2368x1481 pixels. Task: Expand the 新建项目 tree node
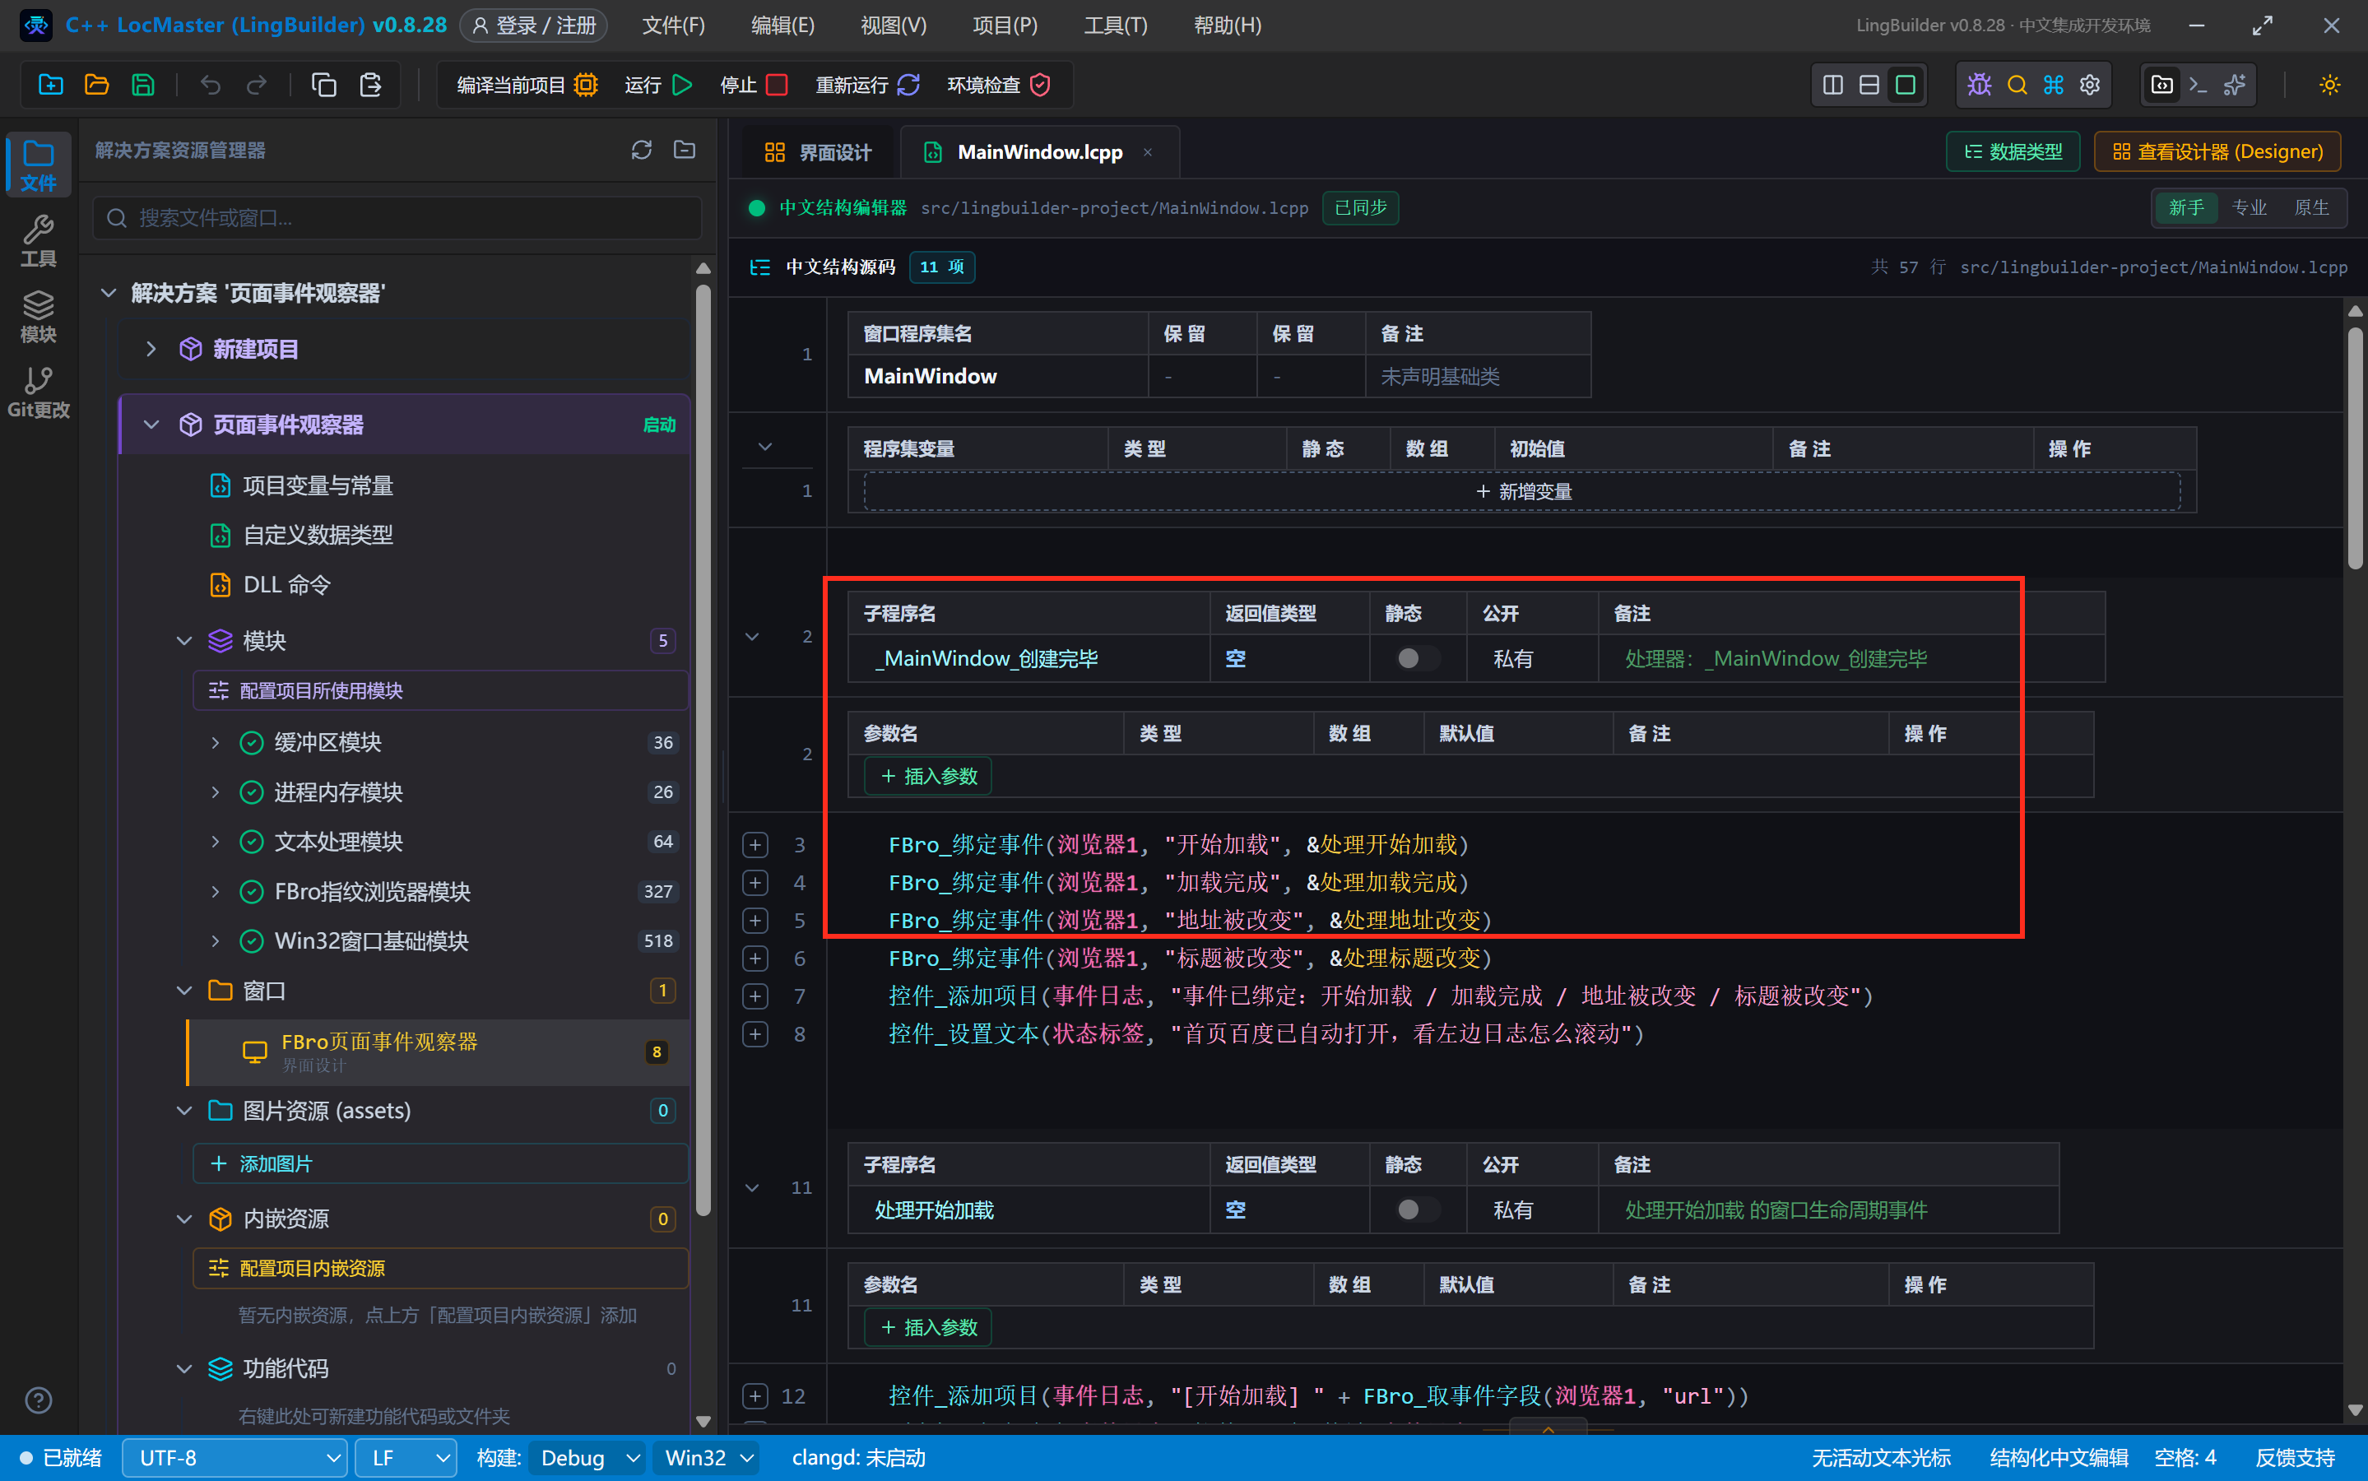[x=151, y=349]
